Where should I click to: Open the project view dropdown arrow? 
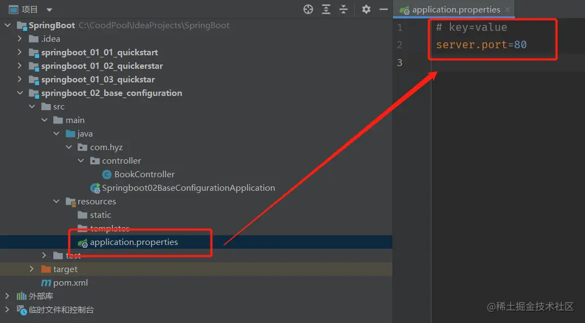[x=49, y=10]
